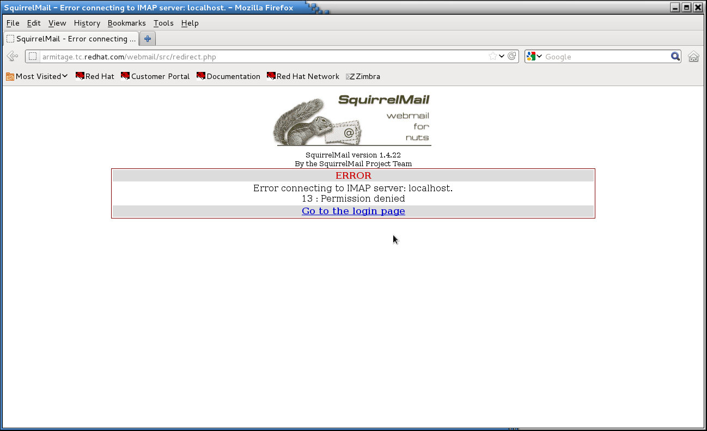
Task: Bookmark this page with the star icon
Action: click(493, 56)
